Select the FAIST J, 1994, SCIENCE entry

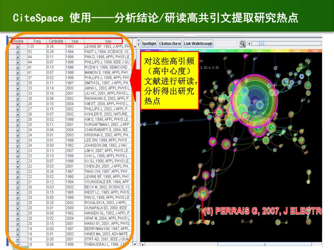(108, 52)
